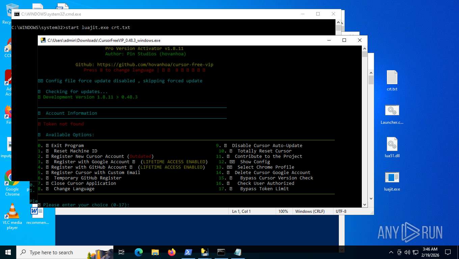Open the VLC media player shortcut
The image size is (459, 259).
12,217
